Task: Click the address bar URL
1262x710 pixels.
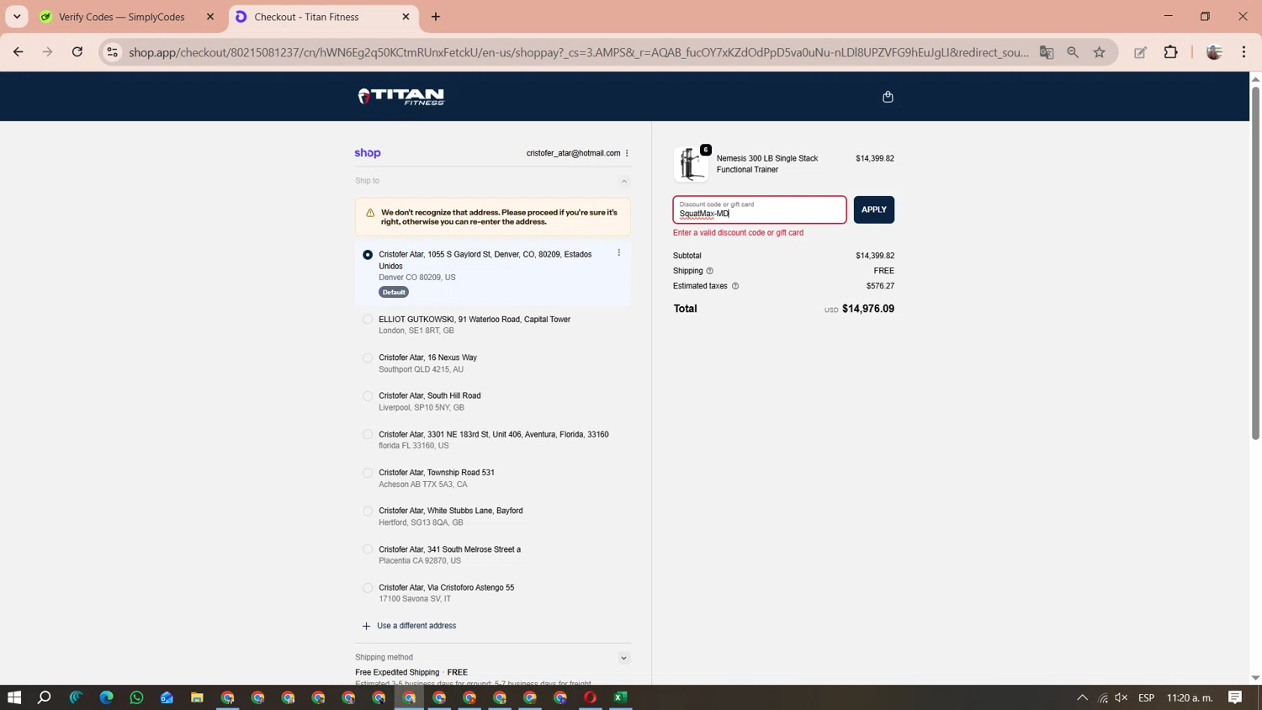Action: [578, 52]
